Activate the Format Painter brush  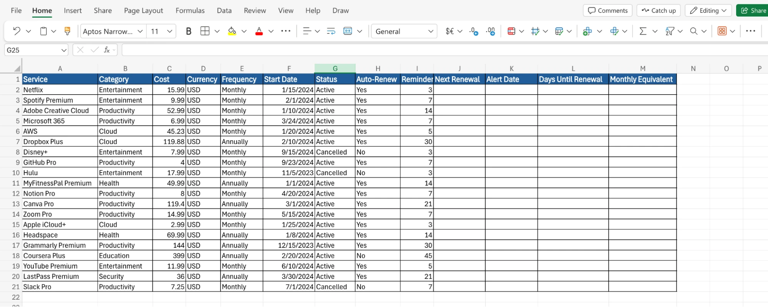[x=67, y=31]
